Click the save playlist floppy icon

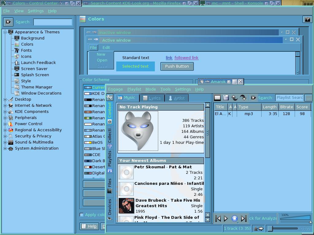(226, 98)
